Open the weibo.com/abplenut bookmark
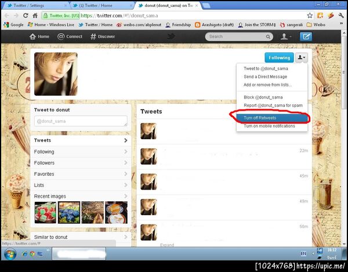 click(x=139, y=24)
